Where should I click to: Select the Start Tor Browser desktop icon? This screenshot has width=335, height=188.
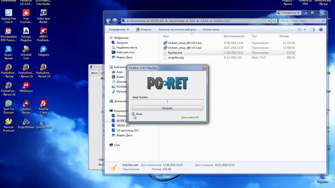pos(9,107)
